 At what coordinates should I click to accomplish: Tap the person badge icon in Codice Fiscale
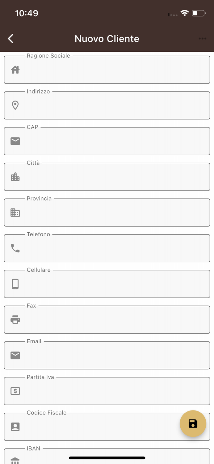[x=15, y=427]
